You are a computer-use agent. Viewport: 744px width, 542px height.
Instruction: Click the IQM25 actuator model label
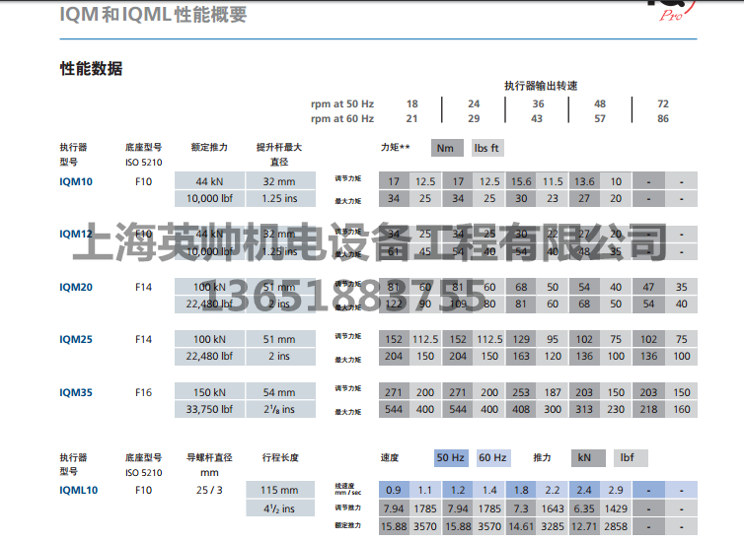tap(75, 339)
